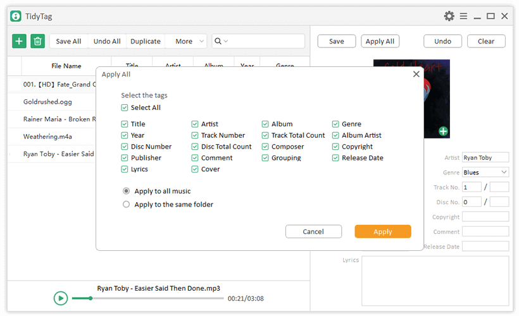Viewport: 519px width, 316px height.
Task: Toggle the Cover checkbox
Action: (195, 169)
